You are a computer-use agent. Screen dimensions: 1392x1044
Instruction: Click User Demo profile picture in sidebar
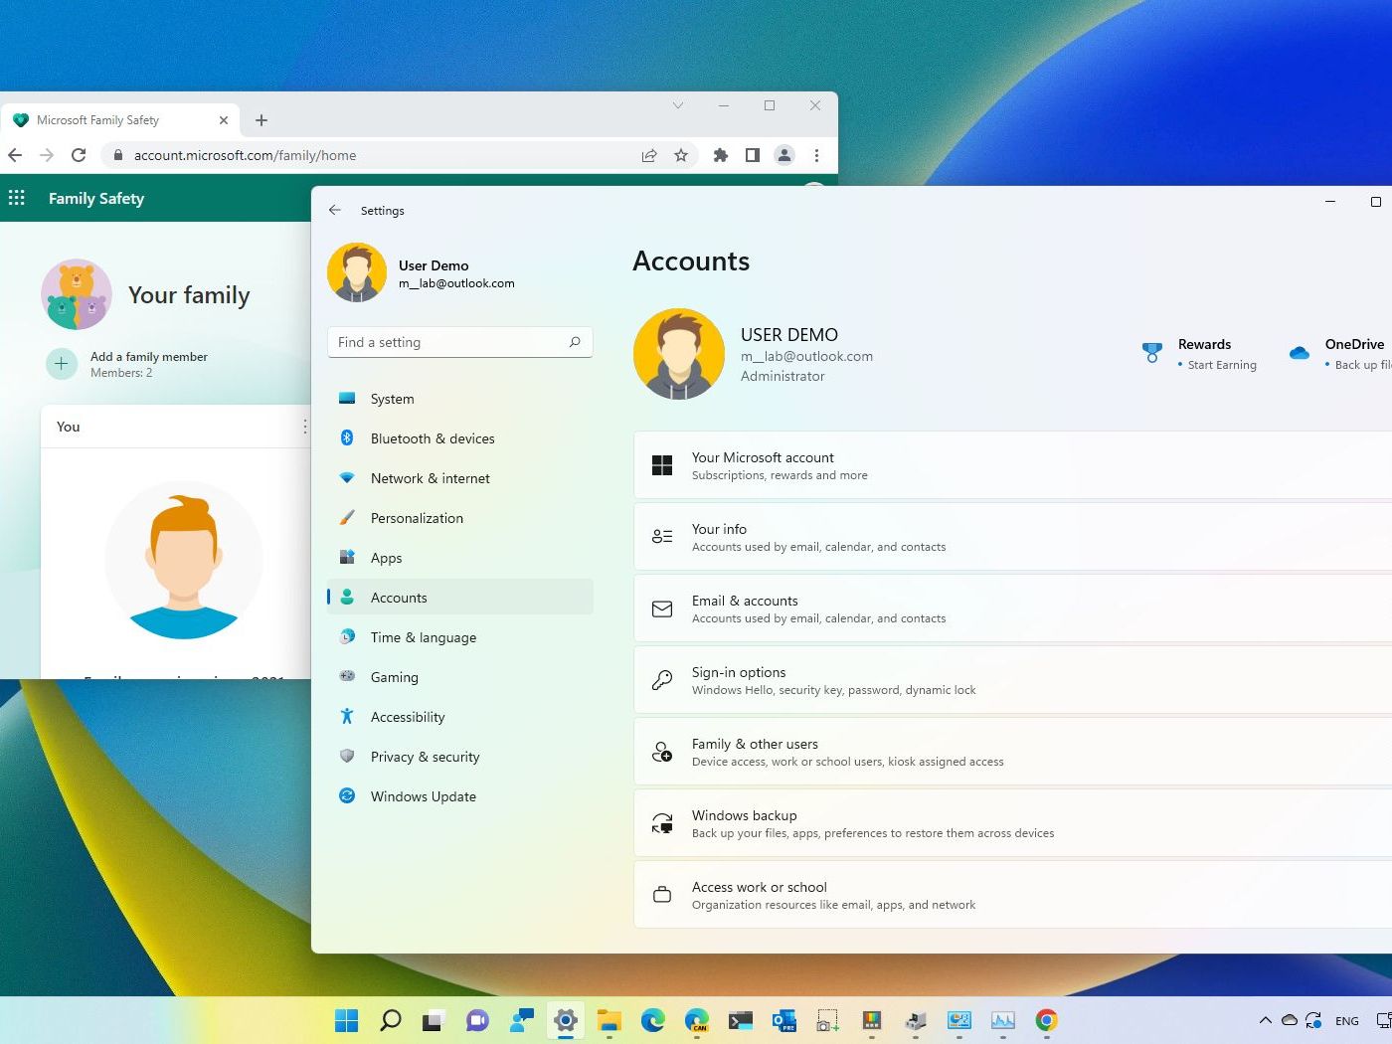point(357,272)
